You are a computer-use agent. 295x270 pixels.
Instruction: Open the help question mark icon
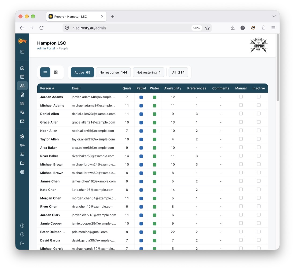[x=22, y=225]
